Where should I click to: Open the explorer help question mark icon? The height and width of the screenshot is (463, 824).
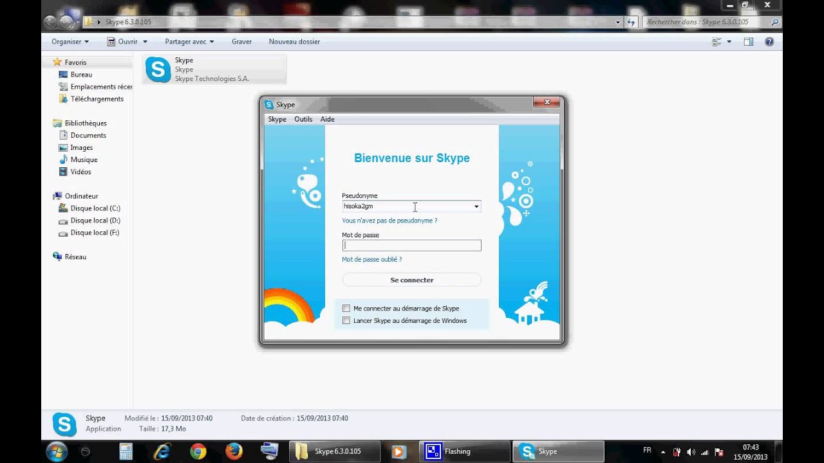click(x=769, y=42)
